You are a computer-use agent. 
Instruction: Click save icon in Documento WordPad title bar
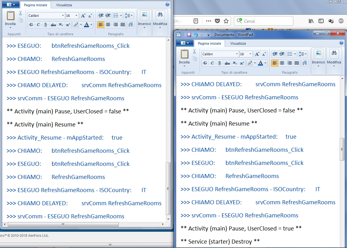pos(189,35)
